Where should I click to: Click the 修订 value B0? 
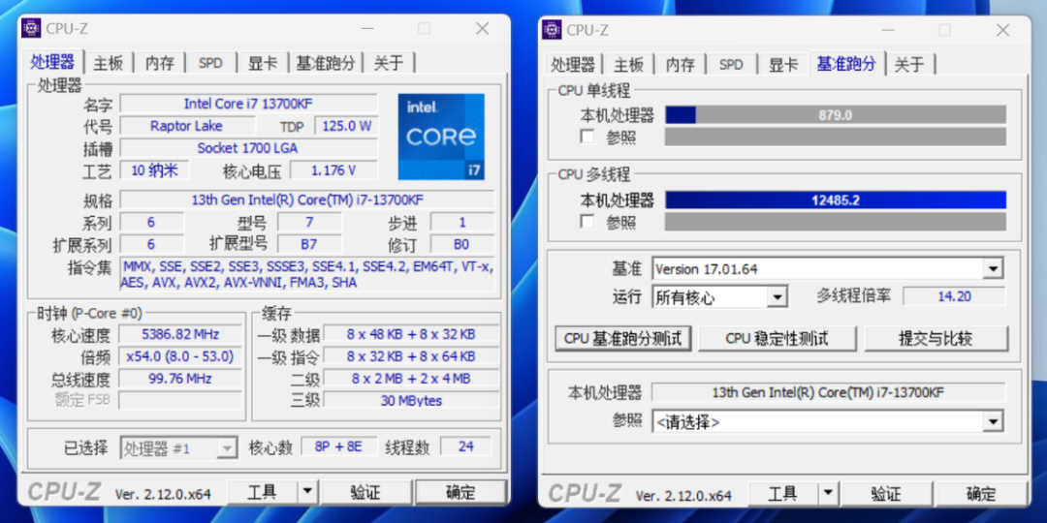point(462,244)
